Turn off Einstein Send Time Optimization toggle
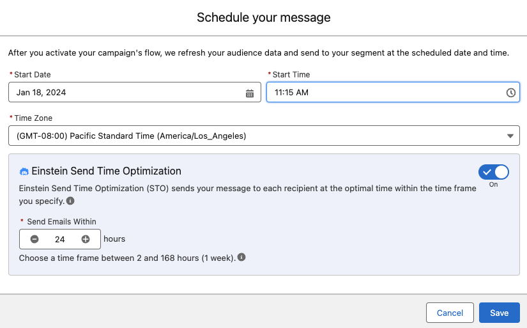This screenshot has width=527, height=328. pyautogui.click(x=493, y=172)
